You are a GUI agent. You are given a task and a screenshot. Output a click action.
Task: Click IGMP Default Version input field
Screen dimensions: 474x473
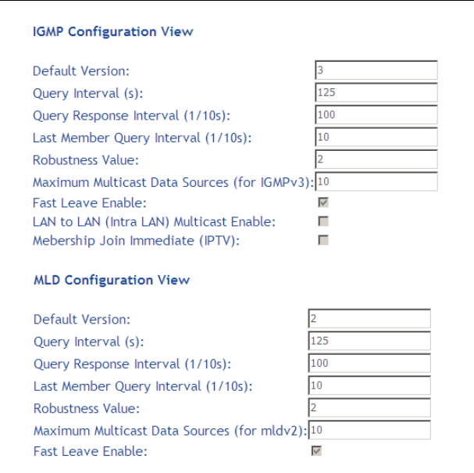point(376,70)
